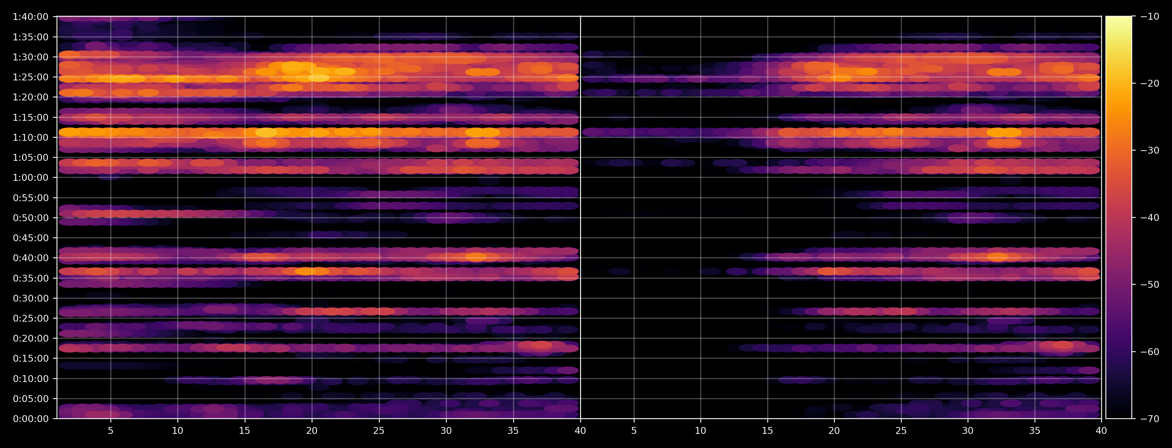
Task: Click the −50 colorbar tick label
Action: [1150, 285]
